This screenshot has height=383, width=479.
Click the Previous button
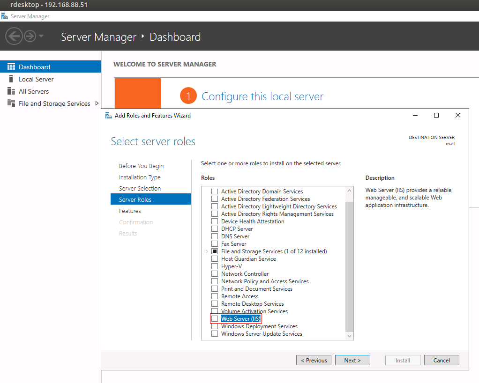pos(314,360)
